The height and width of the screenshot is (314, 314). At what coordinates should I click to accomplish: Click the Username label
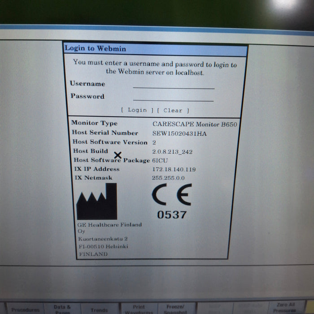tap(87, 83)
